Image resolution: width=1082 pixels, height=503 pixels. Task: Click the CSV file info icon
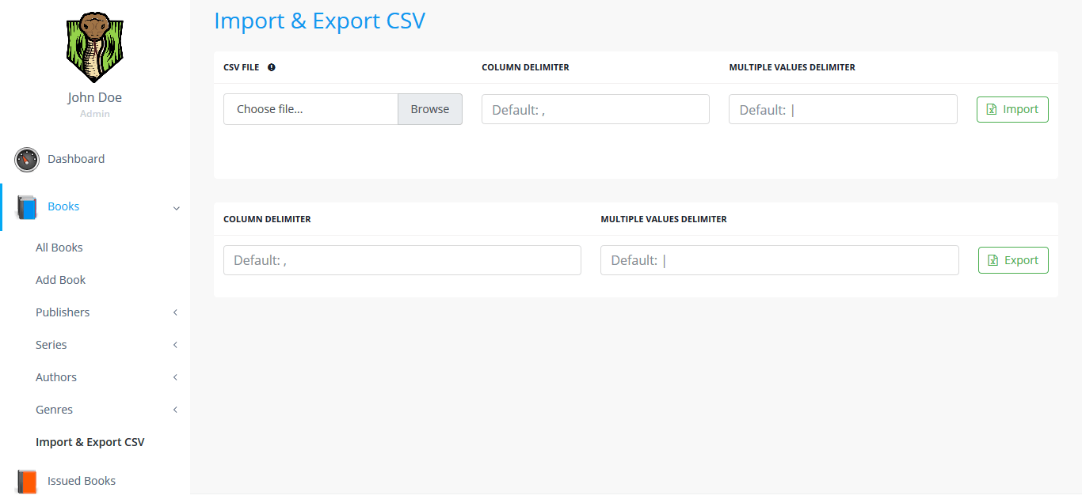click(x=272, y=67)
